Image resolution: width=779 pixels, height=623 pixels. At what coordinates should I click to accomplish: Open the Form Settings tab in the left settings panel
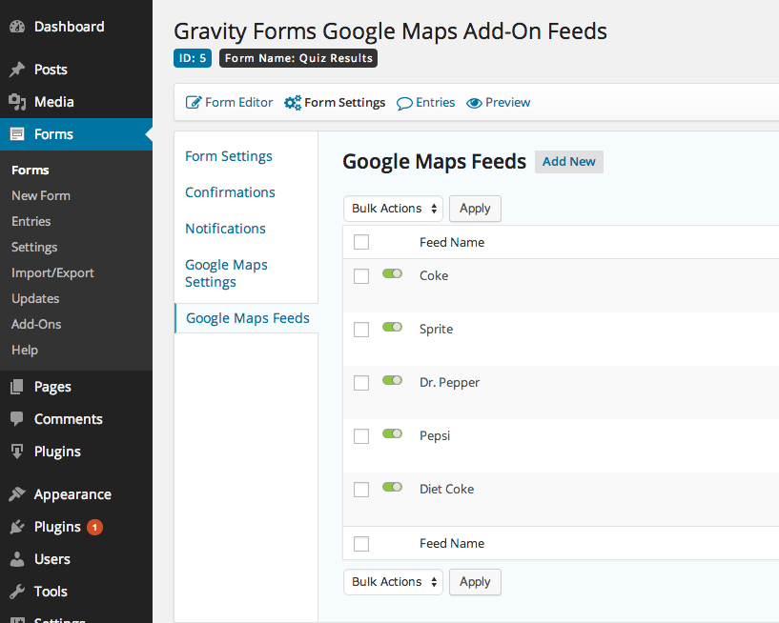[229, 156]
